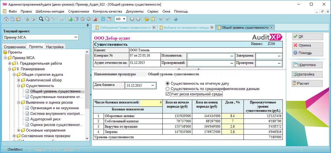The height and width of the screenshot is (153, 331).
Task: Open the 'Сервис' menu
Action: click(153, 11)
